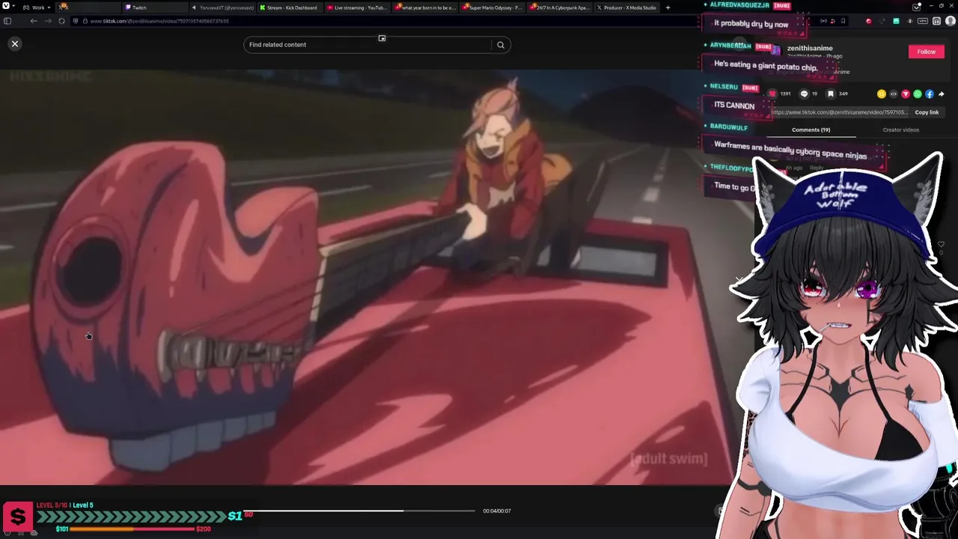Open the Vivaldi menu icon
958x539 pixels.
(x=6, y=6)
